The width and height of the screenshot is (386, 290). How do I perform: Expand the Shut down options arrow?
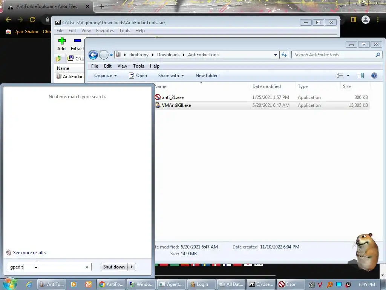(x=132, y=267)
